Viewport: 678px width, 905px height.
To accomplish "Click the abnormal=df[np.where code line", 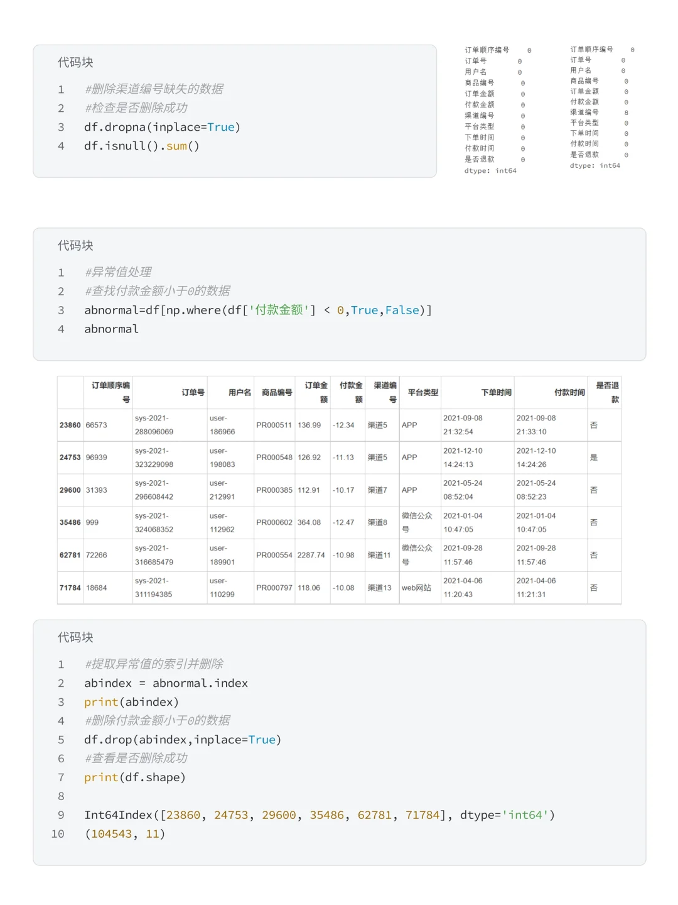I will pyautogui.click(x=258, y=310).
